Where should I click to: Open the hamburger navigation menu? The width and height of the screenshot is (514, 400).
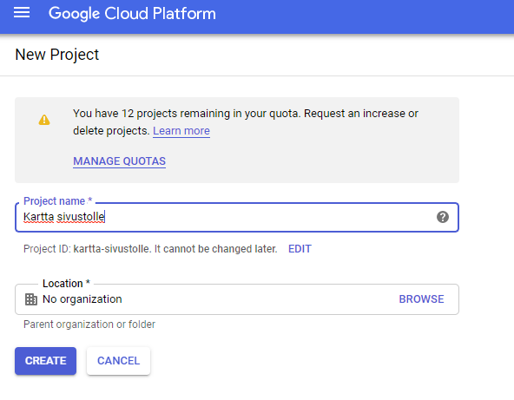(x=22, y=13)
